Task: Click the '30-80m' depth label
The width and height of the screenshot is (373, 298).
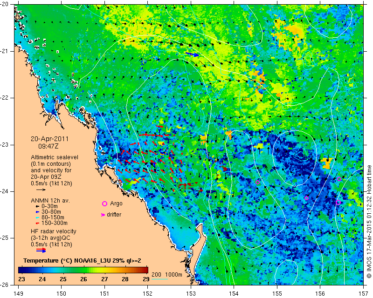Action: click(51, 212)
